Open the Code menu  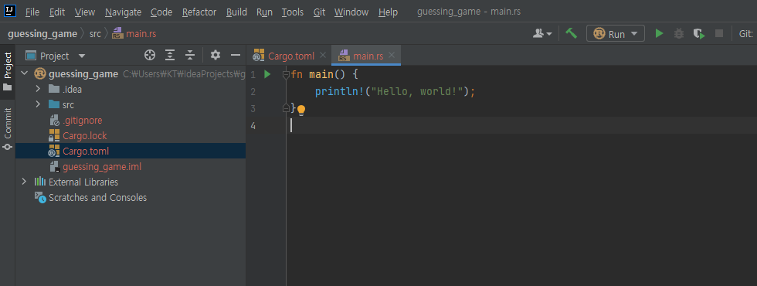(161, 12)
